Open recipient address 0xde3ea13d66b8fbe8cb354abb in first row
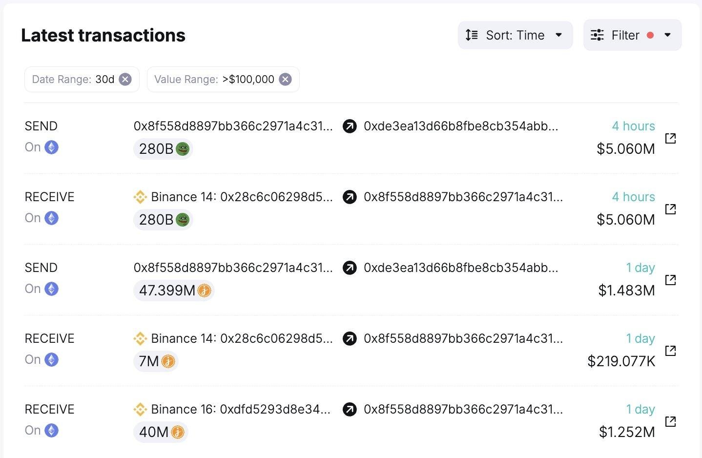Image resolution: width=702 pixels, height=458 pixels. (x=461, y=126)
